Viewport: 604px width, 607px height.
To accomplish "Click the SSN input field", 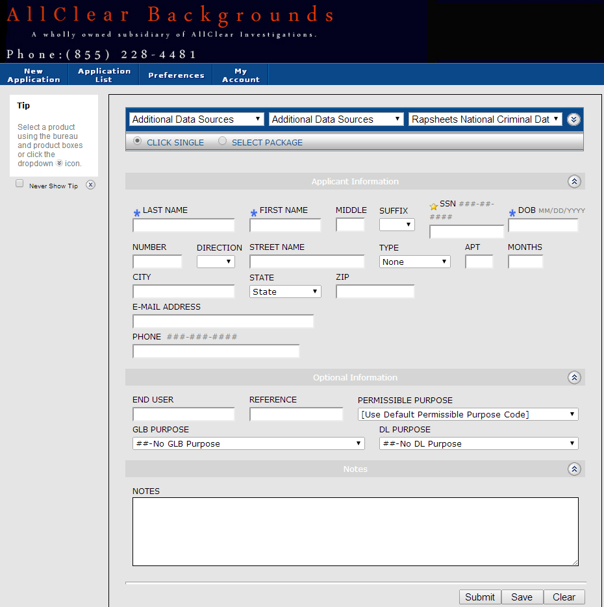I will tap(466, 232).
